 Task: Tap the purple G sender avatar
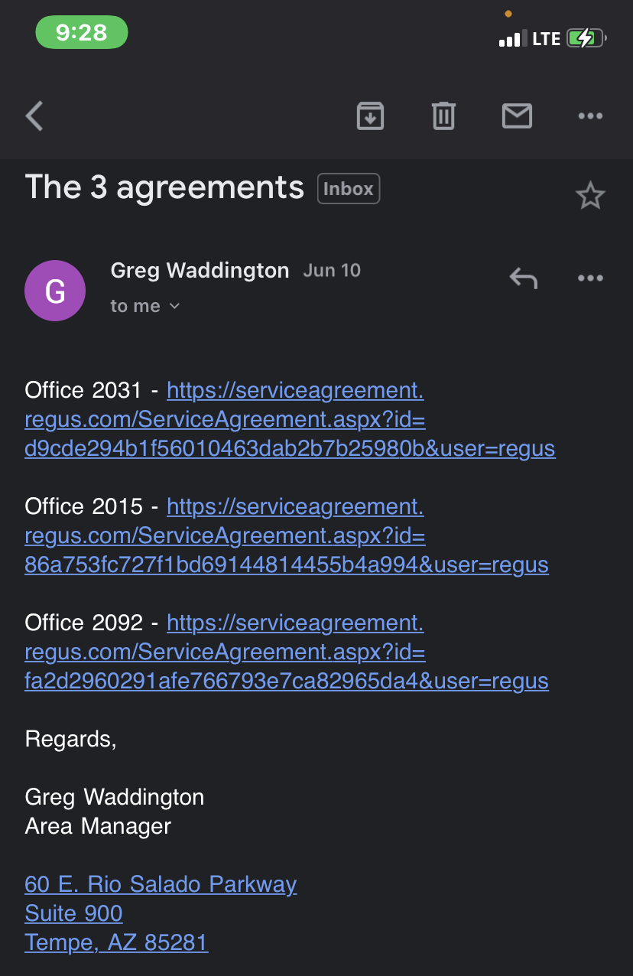point(55,291)
